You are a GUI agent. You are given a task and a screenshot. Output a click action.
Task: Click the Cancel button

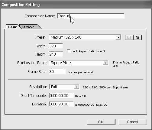click(133, 122)
